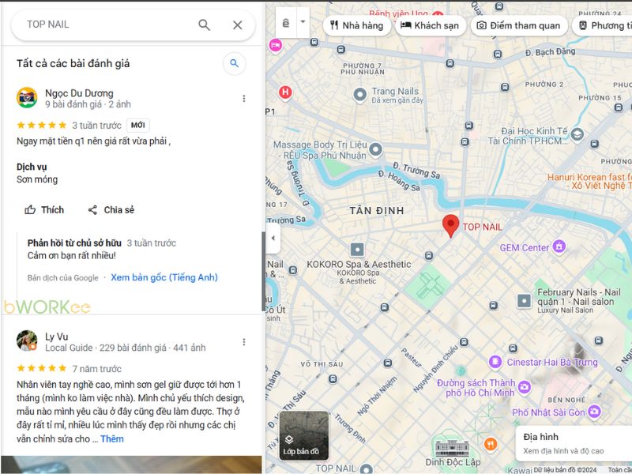Select KOKORO Spa & Aesthetic map marker

point(357,250)
